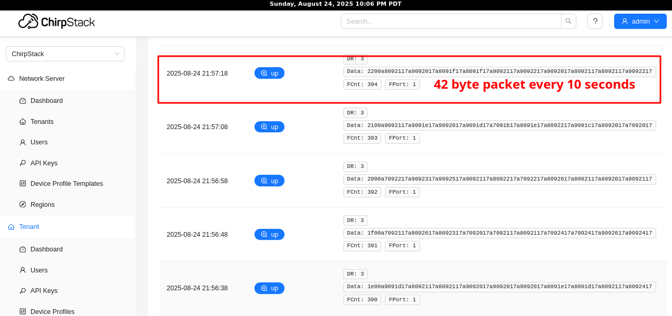Click the Device Profile Templates icon
This screenshot has width=672, height=316.
coord(23,184)
